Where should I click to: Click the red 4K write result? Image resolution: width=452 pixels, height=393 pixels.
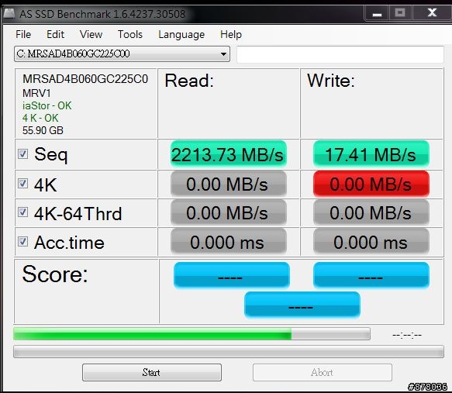[x=371, y=184]
